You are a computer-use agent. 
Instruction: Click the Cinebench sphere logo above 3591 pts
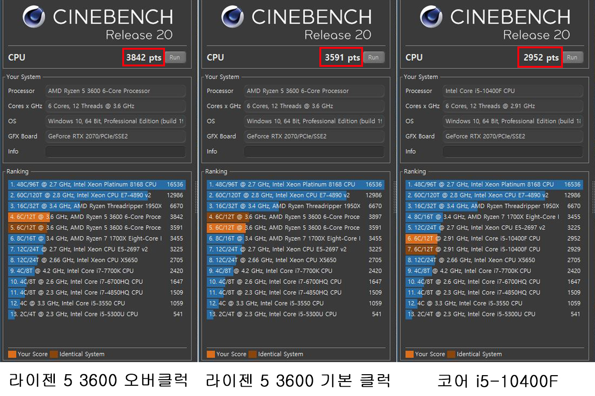[232, 17]
